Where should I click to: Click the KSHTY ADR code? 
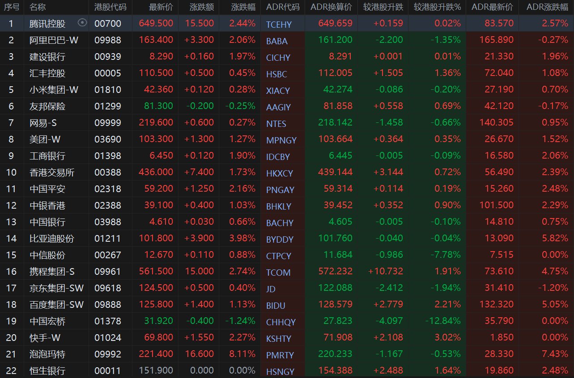click(x=279, y=339)
